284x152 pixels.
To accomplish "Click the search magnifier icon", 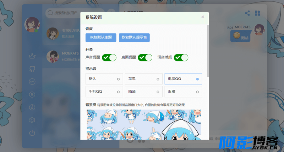I will point(50,13).
